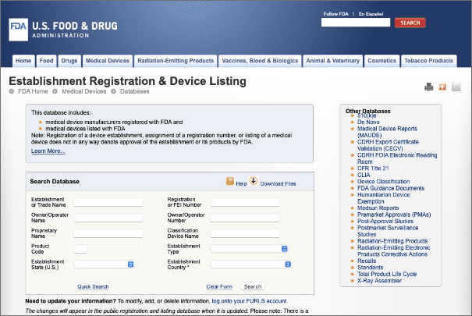Click the print page icon
The height and width of the screenshot is (316, 472).
pyautogui.click(x=428, y=87)
